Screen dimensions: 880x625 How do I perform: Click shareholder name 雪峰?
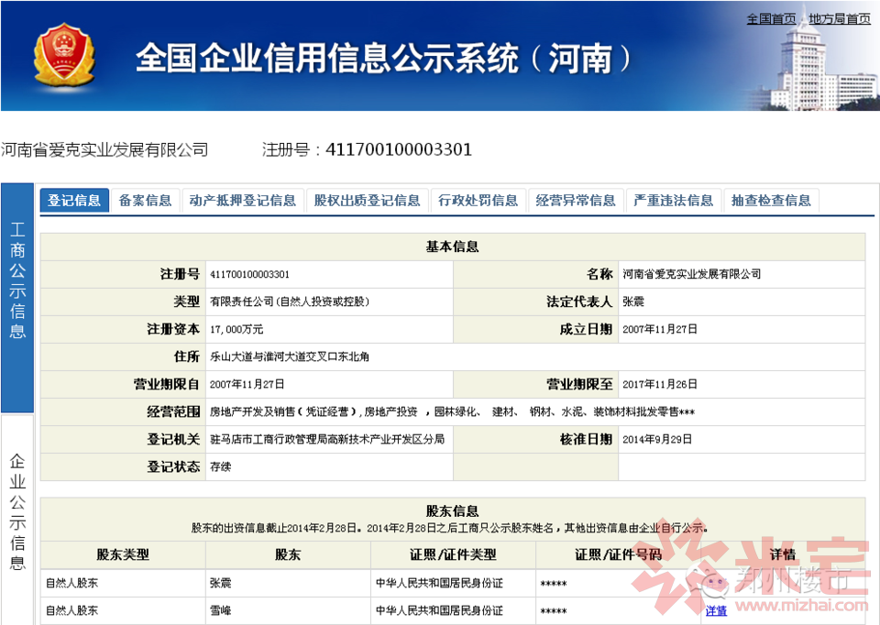tap(221, 611)
